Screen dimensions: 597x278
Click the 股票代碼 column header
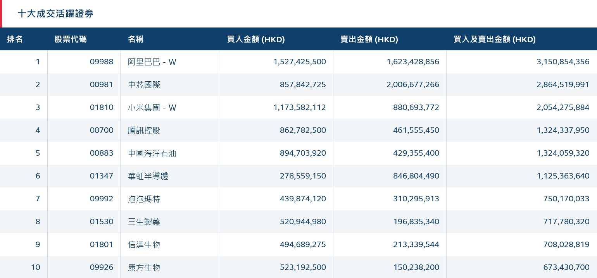(x=71, y=39)
